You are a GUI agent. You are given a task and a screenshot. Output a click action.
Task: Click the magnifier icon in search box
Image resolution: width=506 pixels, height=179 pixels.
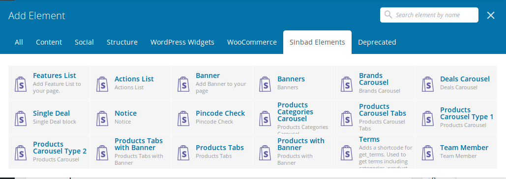(x=388, y=15)
